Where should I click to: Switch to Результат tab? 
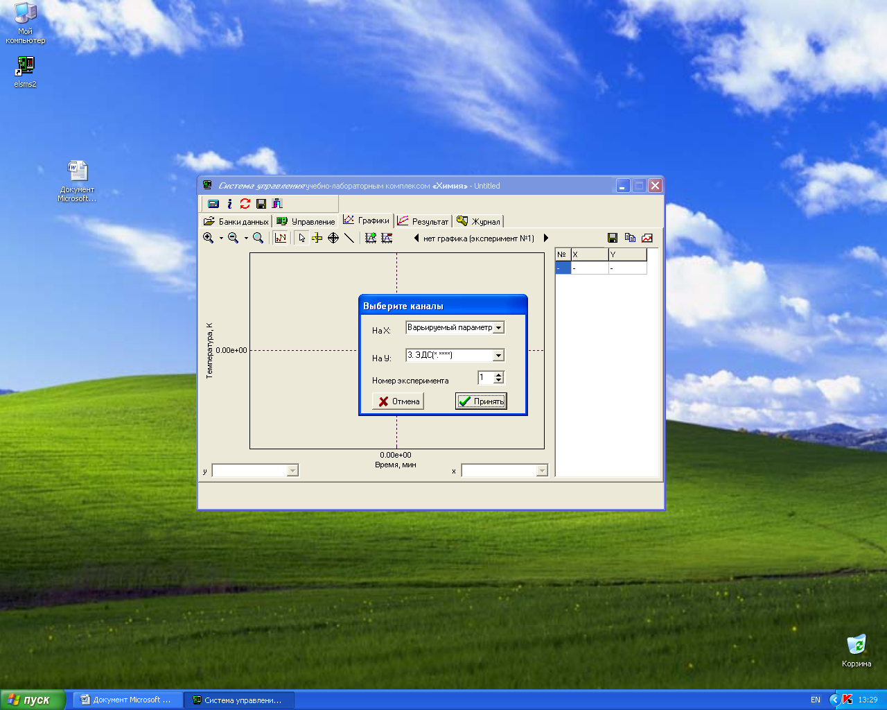tap(423, 221)
